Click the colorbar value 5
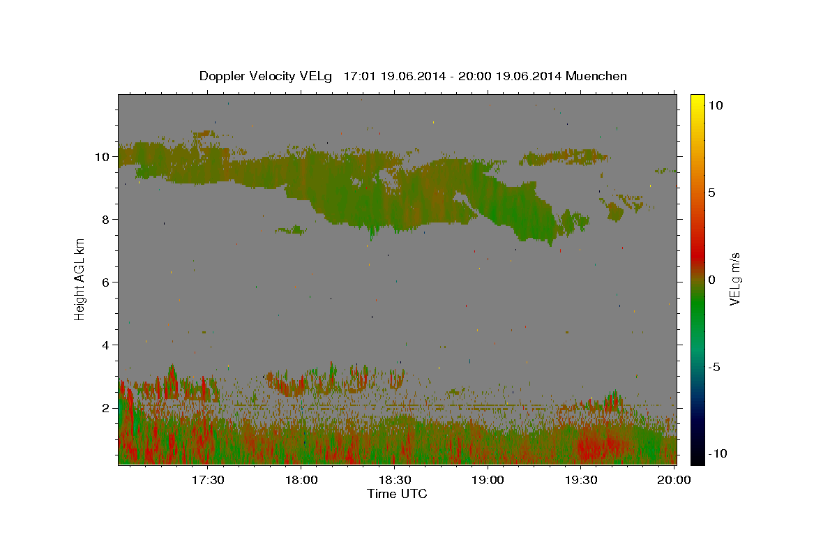This screenshot has height=558, width=837. (x=711, y=193)
